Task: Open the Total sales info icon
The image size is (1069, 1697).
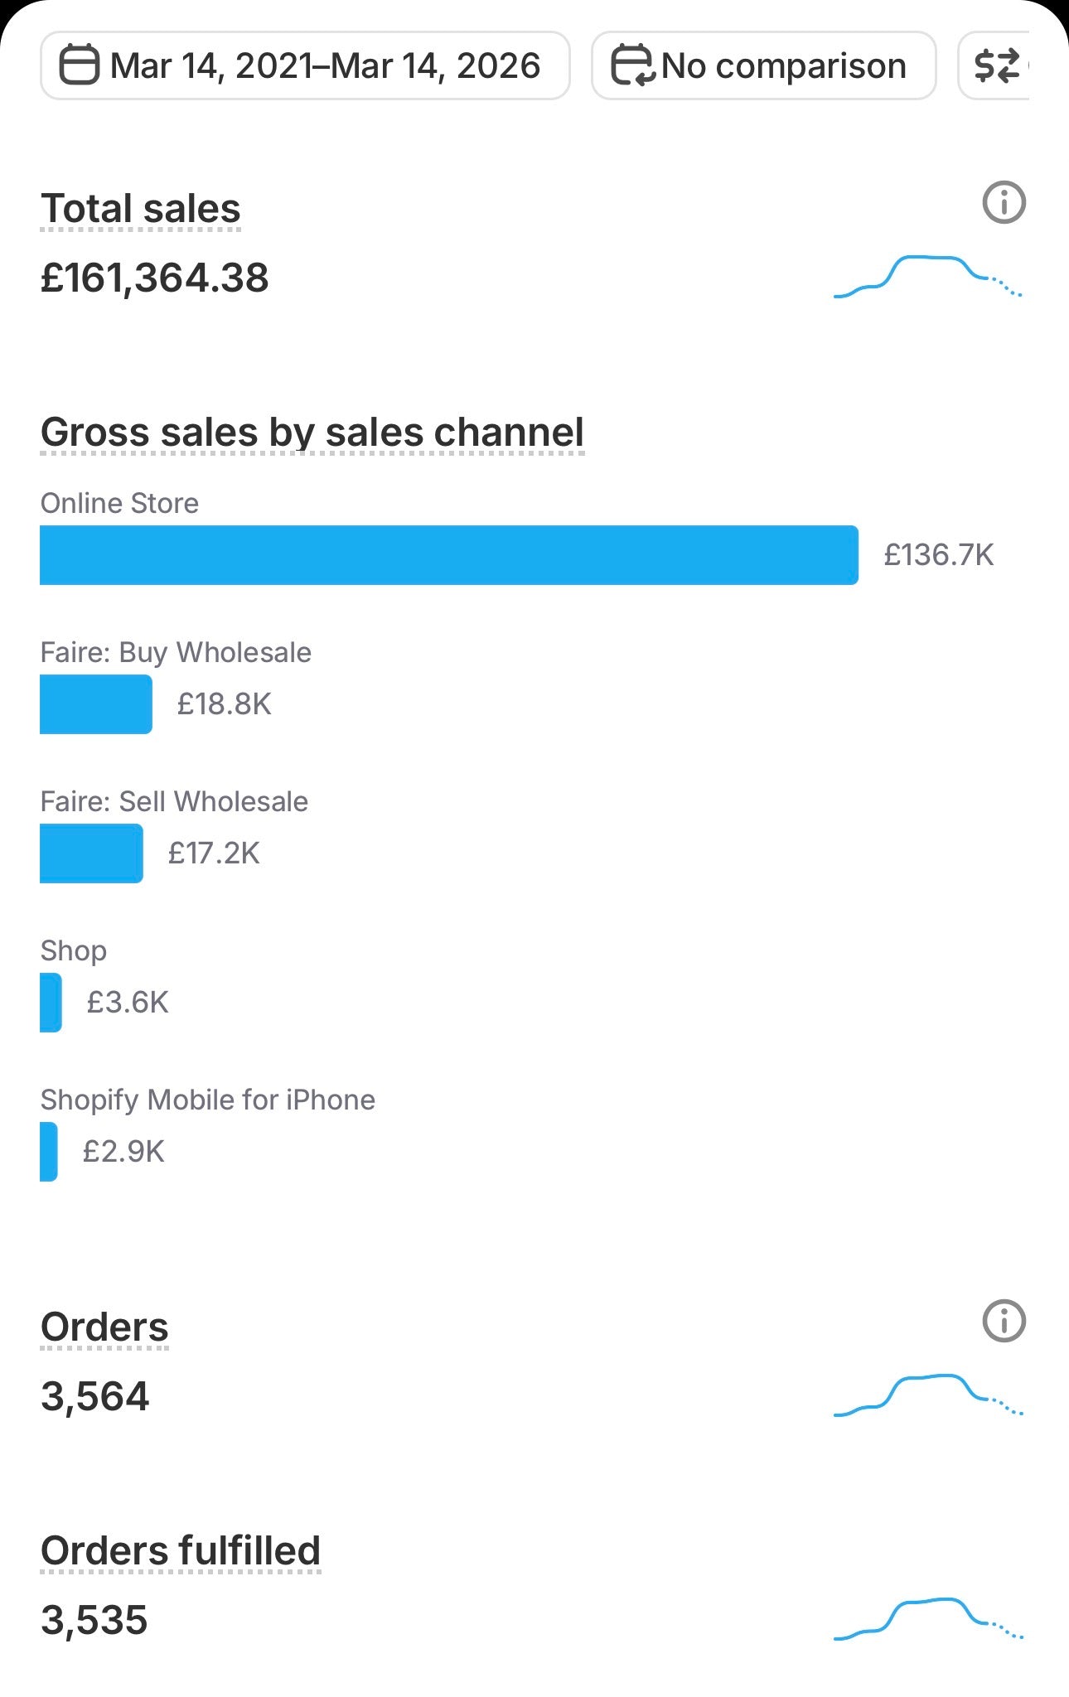Action: (x=1004, y=203)
